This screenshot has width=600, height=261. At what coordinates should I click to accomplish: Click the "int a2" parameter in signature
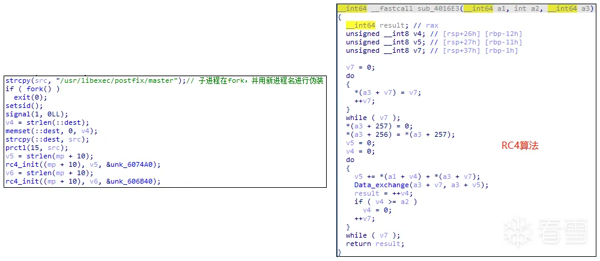tap(527, 8)
